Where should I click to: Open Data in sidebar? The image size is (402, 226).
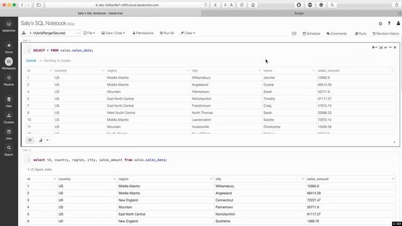(9, 102)
